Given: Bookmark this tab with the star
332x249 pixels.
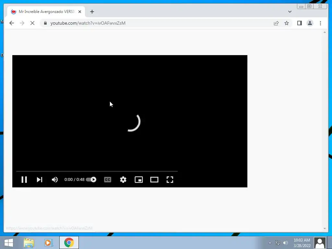Looking at the screenshot, I should pos(287,23).
